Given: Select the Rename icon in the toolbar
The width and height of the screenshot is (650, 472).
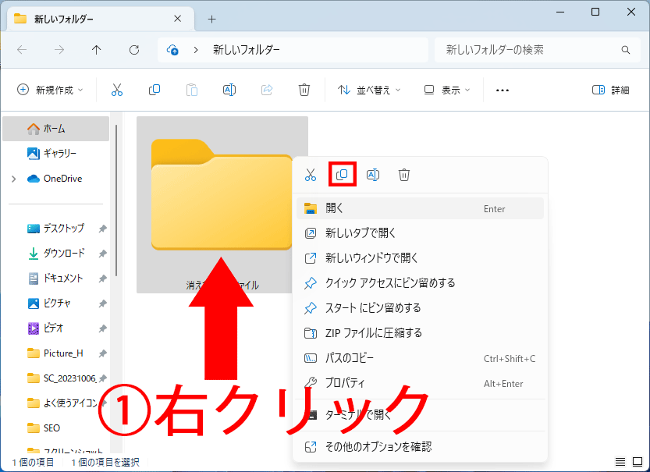Looking at the screenshot, I should coord(229,90).
